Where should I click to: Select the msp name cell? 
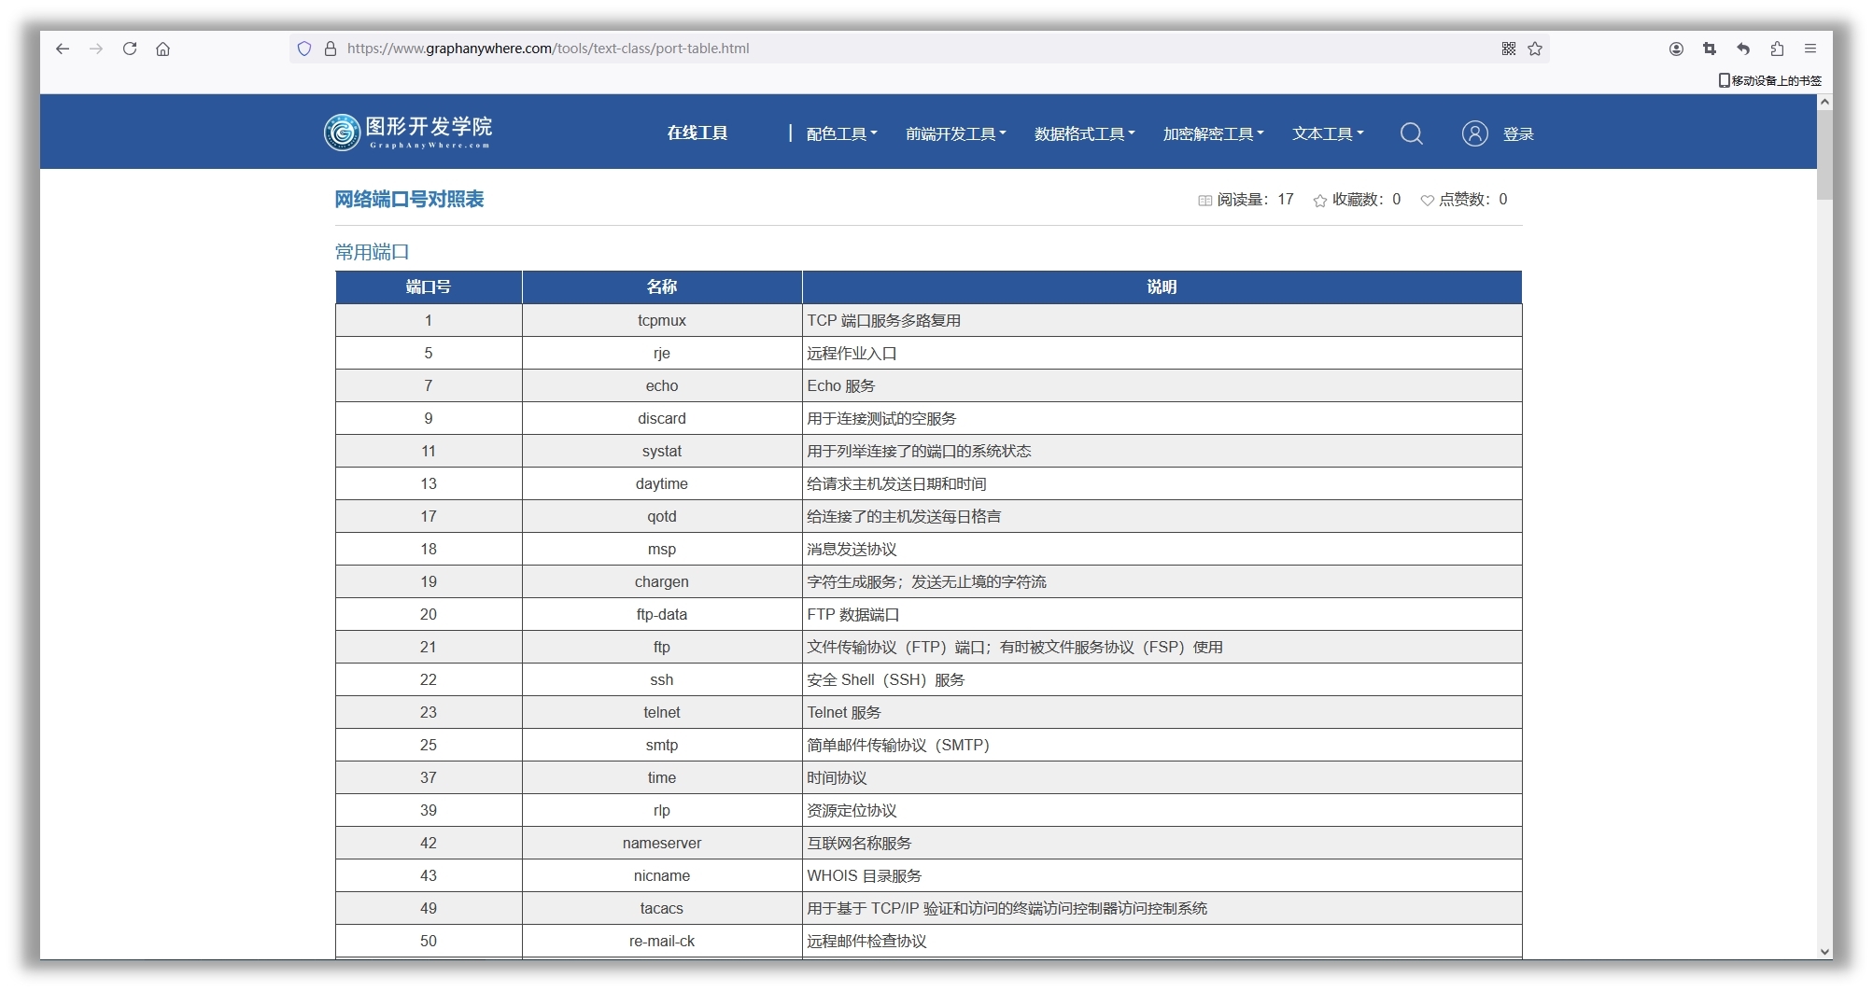(x=662, y=549)
